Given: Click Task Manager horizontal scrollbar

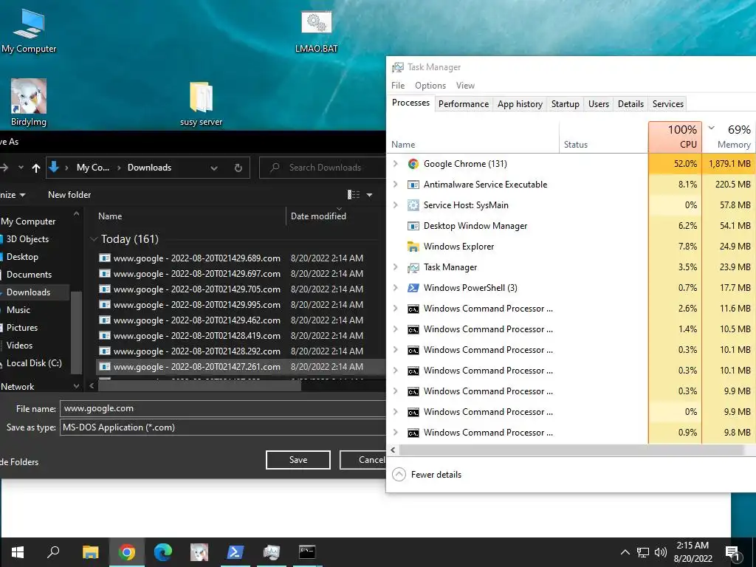Looking at the screenshot, I should coord(571,450).
